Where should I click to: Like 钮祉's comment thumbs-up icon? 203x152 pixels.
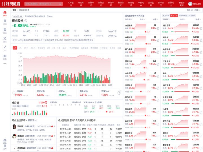(x=52, y=126)
